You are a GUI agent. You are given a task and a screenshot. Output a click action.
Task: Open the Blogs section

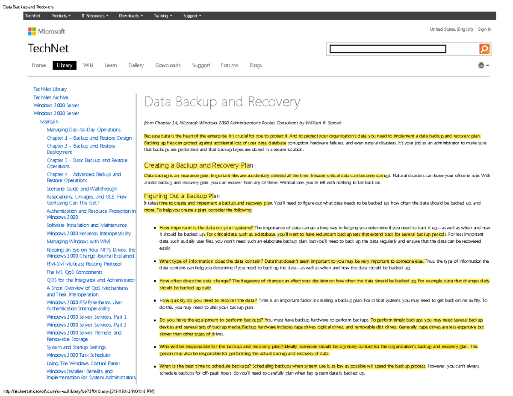click(255, 65)
